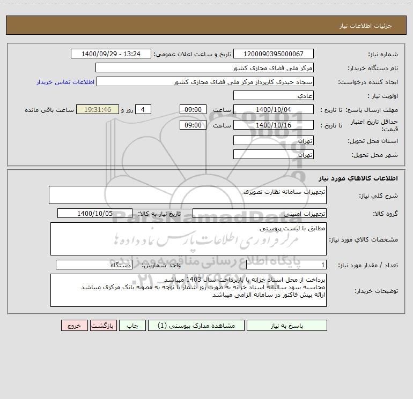The image size is (413, 399).
Task: Click the specifications box مطابق با لیست پیوستی
Action: tap(188, 239)
